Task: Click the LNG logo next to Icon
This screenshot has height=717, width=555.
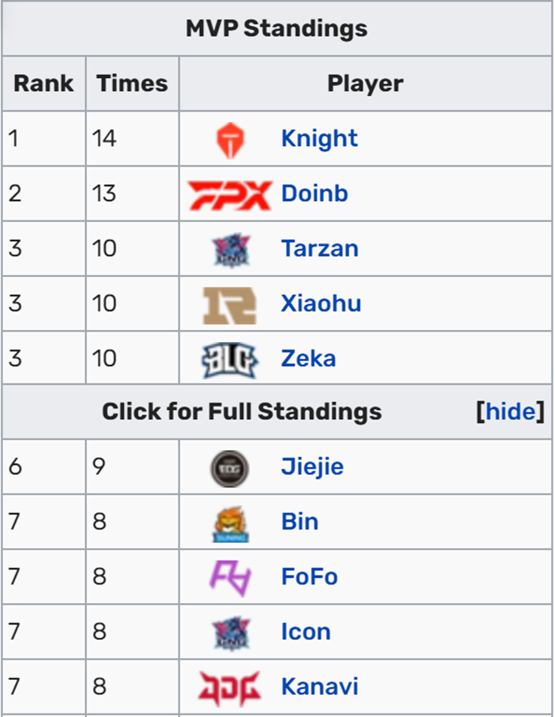Action: point(231,633)
